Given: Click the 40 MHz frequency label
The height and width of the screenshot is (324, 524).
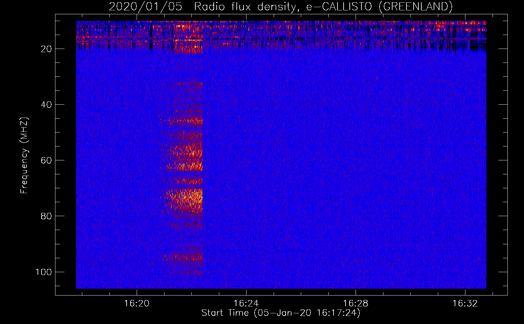Looking at the screenshot, I should pos(46,105).
